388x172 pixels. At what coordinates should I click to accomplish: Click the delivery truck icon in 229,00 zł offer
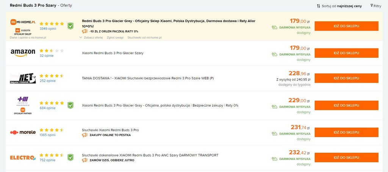[x=274, y=107]
